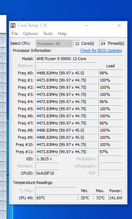Click the Freq #9 frequency value
Image resolution: width=132 pixels, height=219 pixels.
tap(66, 137)
